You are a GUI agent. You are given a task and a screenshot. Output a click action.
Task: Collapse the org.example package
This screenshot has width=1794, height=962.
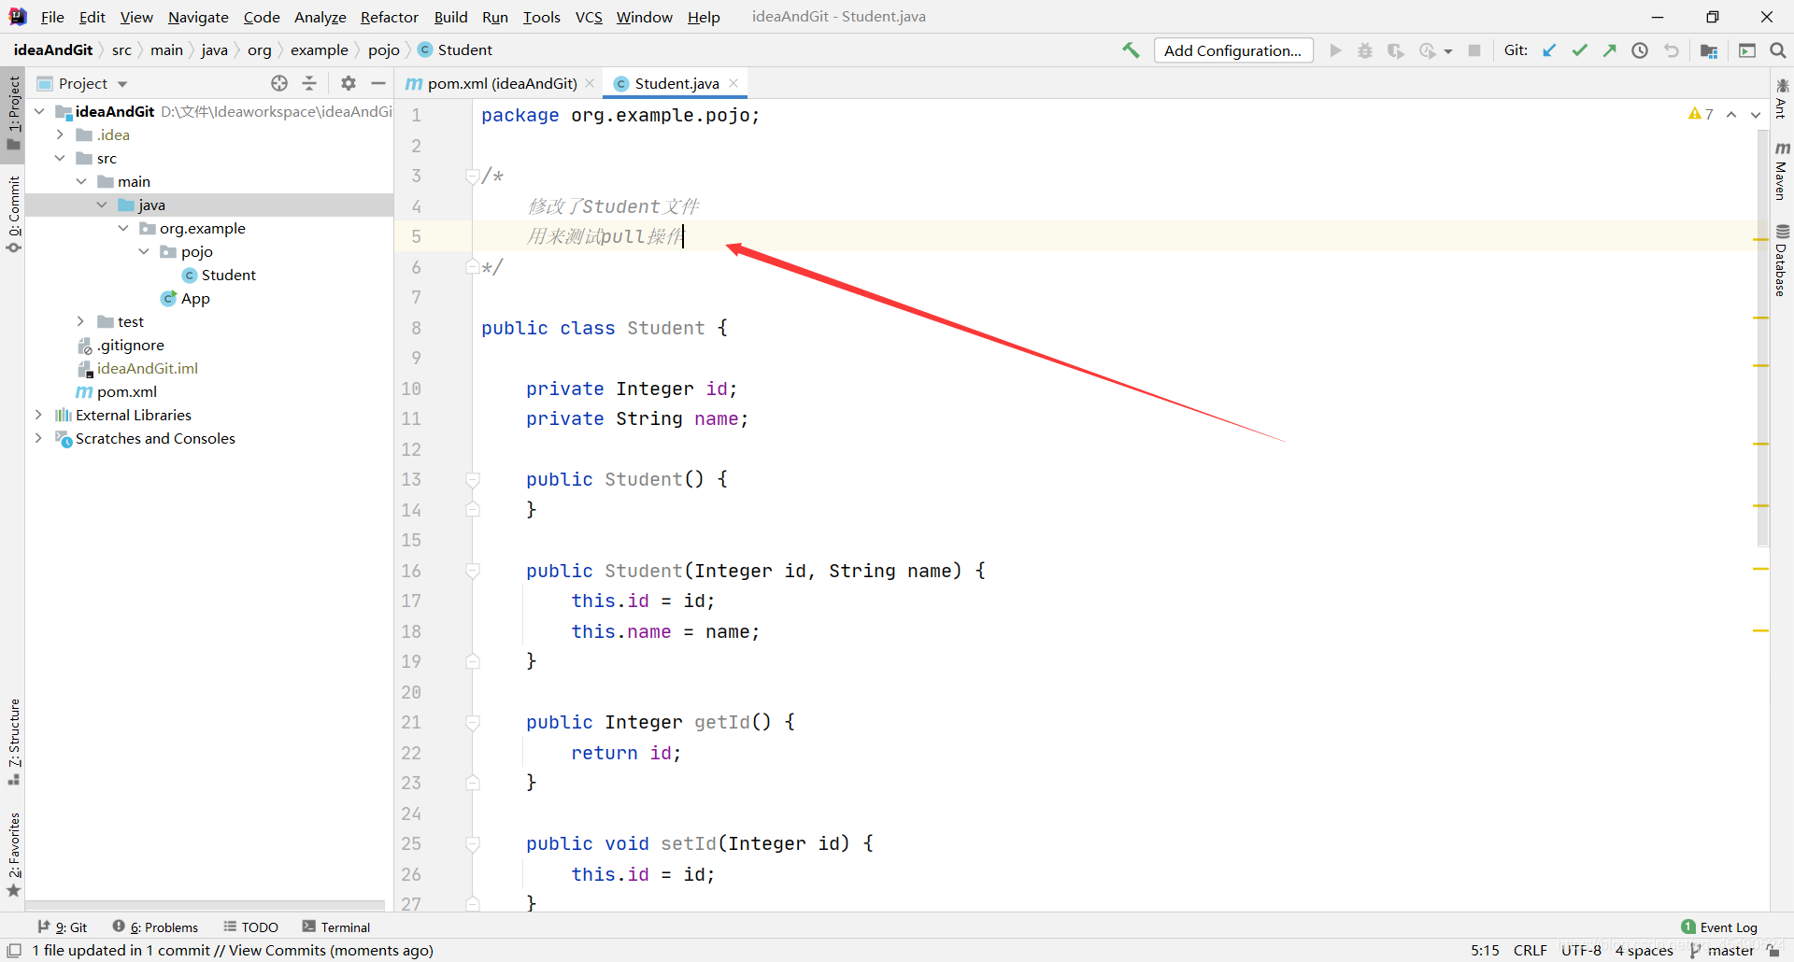tap(123, 228)
